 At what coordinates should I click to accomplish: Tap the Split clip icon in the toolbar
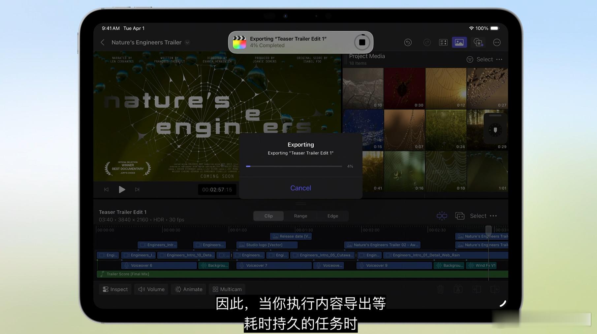[458, 289]
